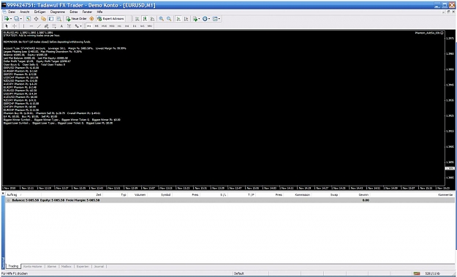The height and width of the screenshot is (277, 457).
Task: Expand the new chart dropdown arrow
Action: click(x=11, y=19)
